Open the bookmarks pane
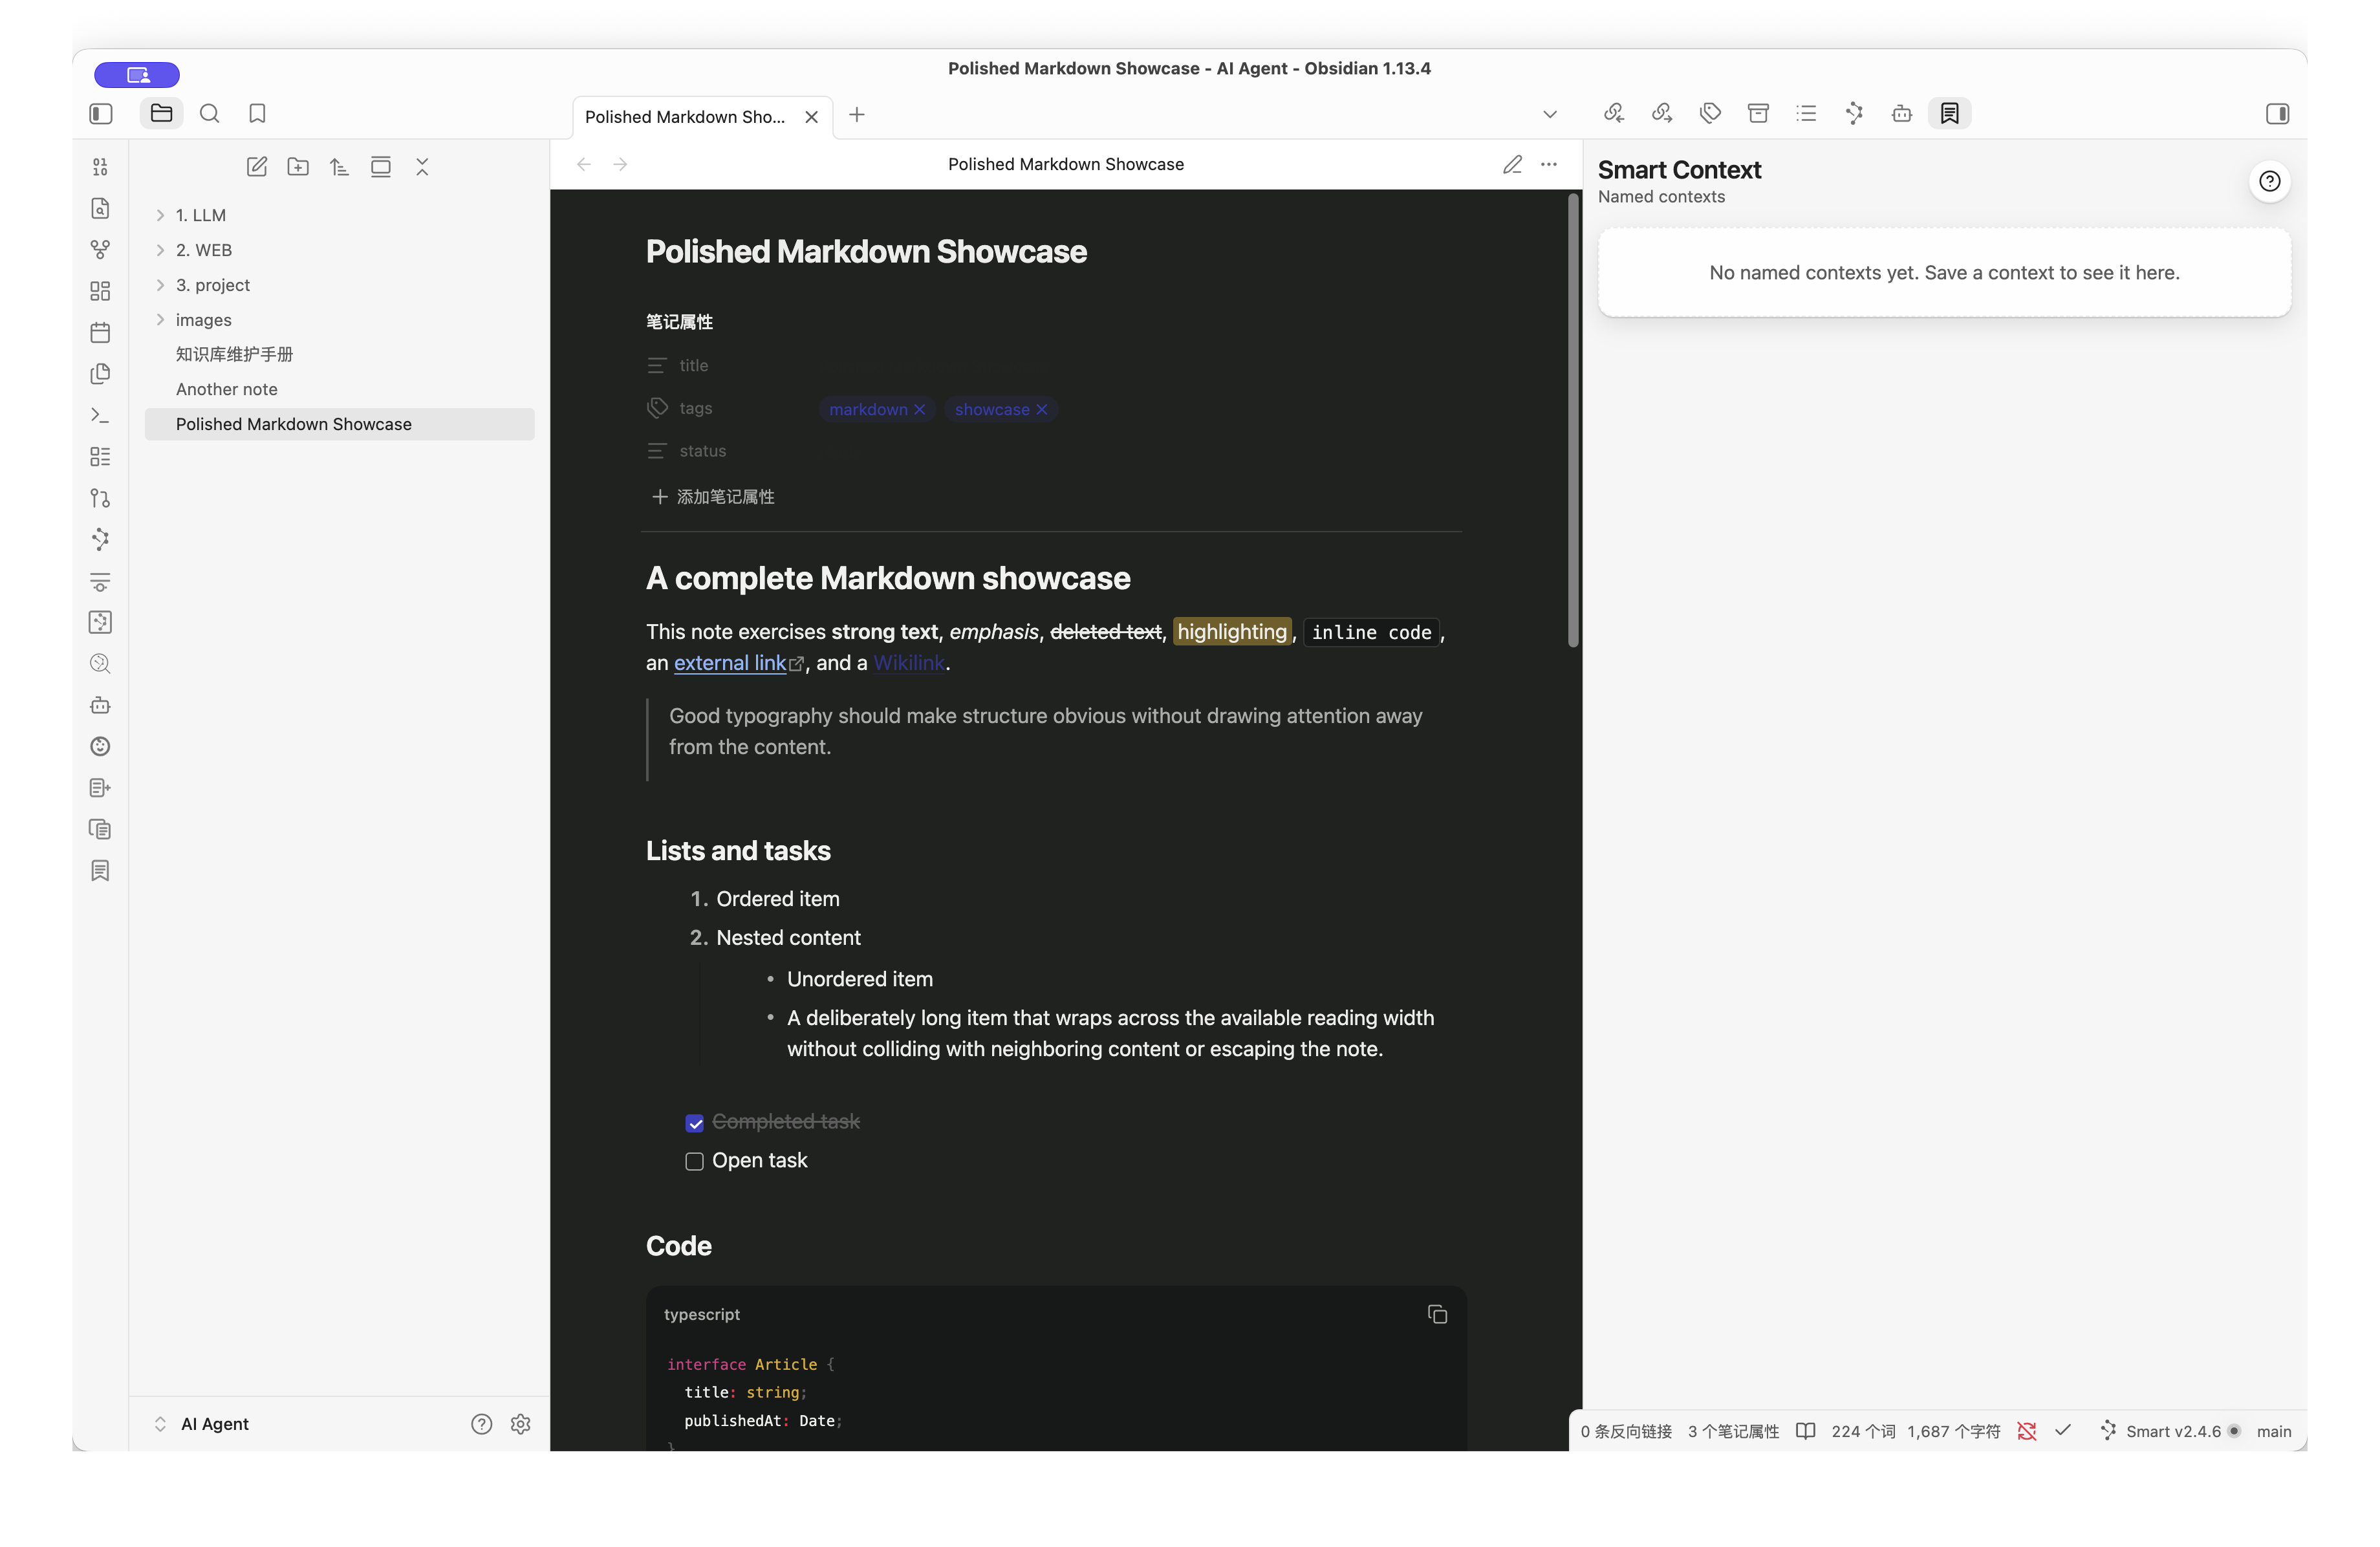2380x1547 pixels. tap(257, 114)
